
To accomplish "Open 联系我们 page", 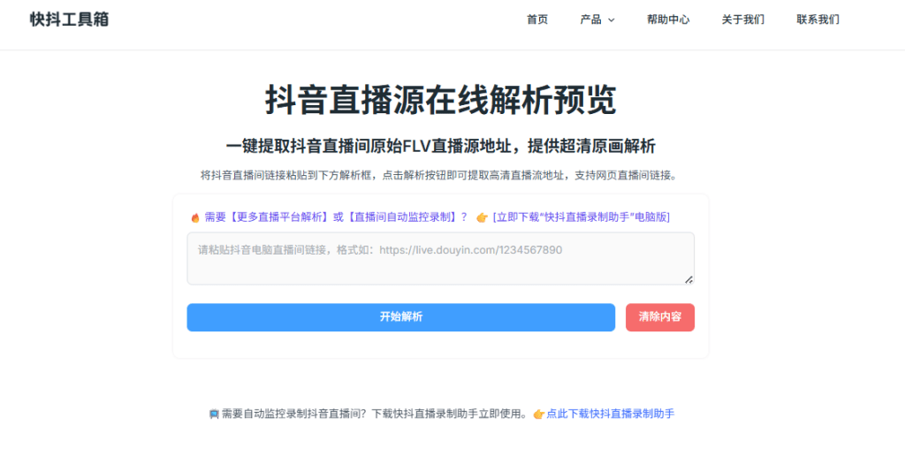I will coord(818,19).
